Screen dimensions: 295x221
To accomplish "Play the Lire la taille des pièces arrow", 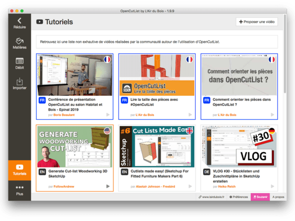I will coord(190,114).
